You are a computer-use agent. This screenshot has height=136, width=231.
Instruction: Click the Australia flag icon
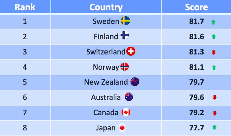(129, 97)
